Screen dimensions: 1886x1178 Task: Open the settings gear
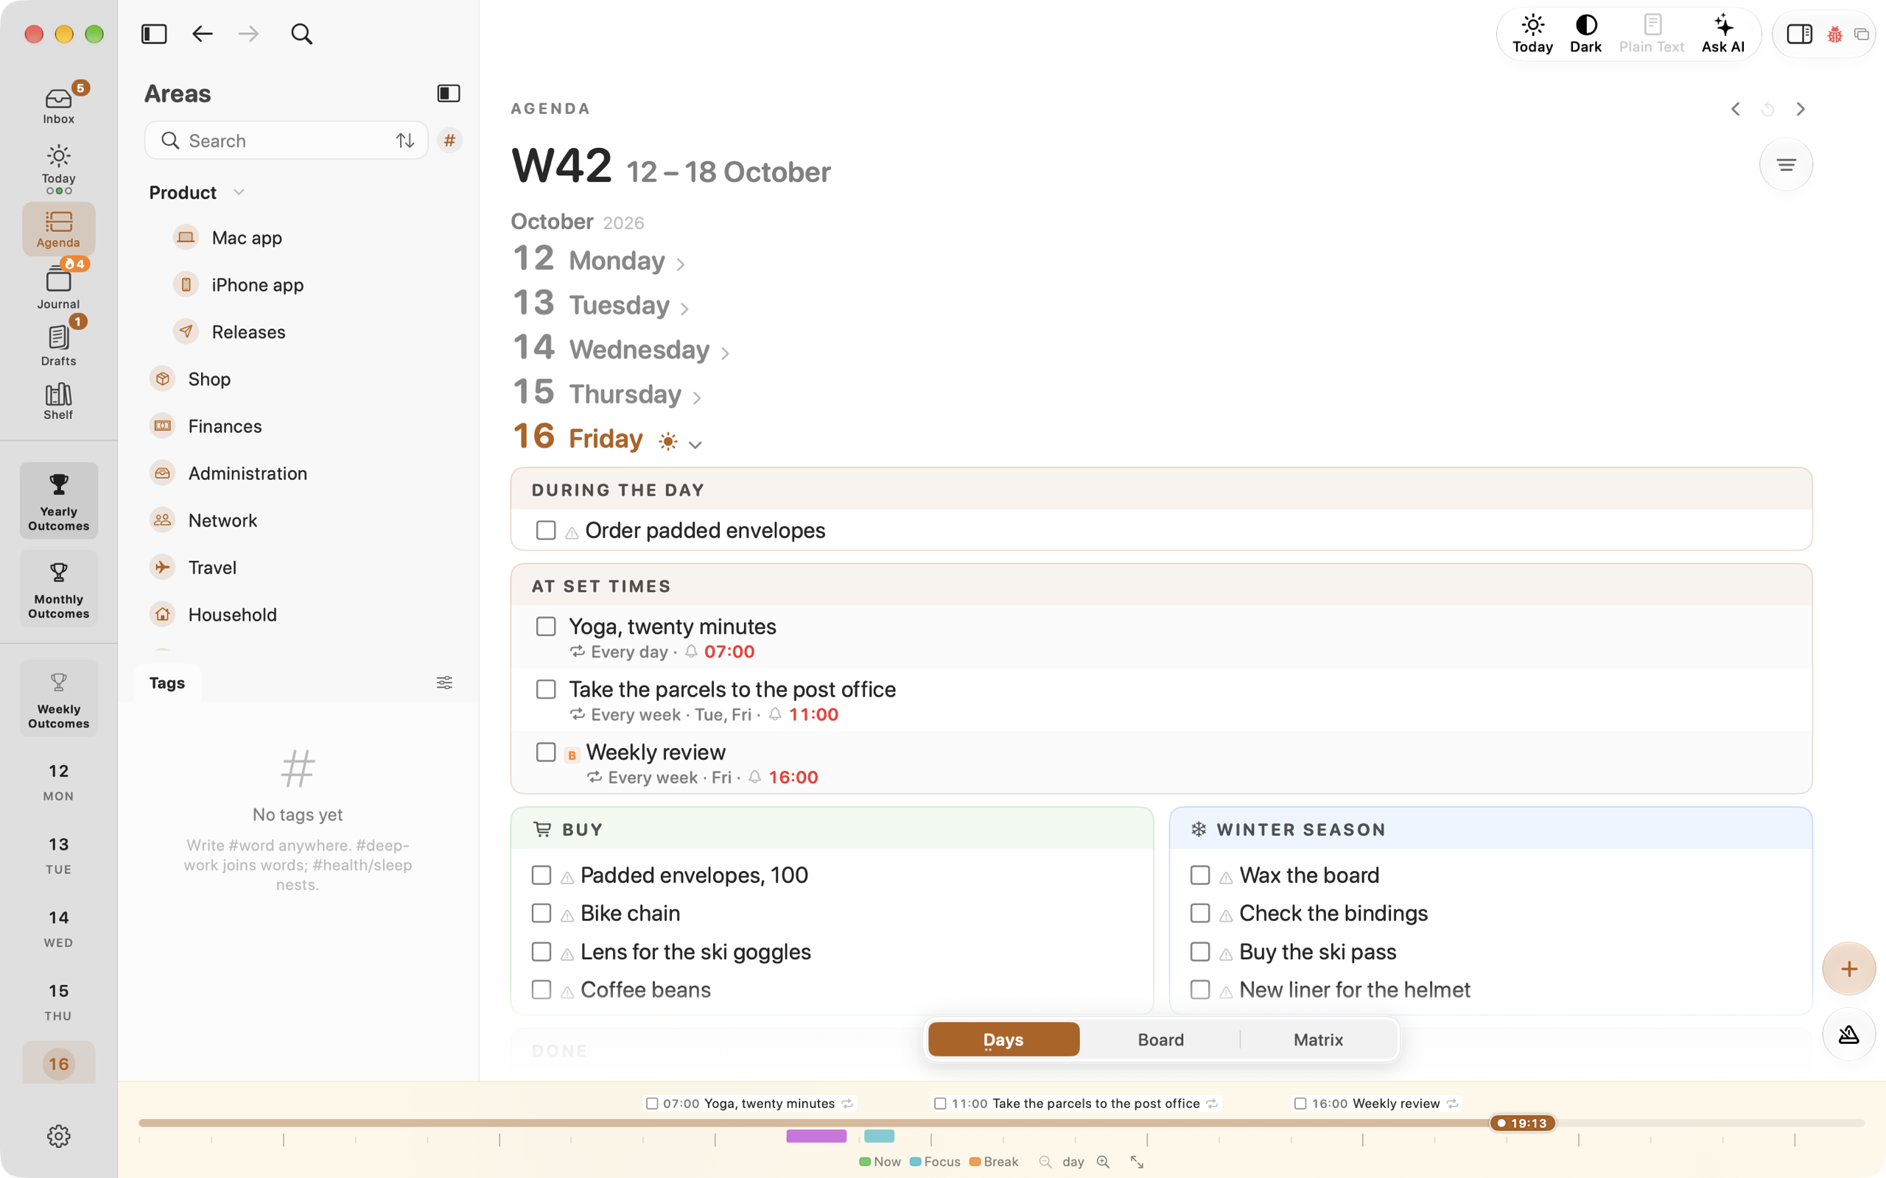[x=58, y=1136]
